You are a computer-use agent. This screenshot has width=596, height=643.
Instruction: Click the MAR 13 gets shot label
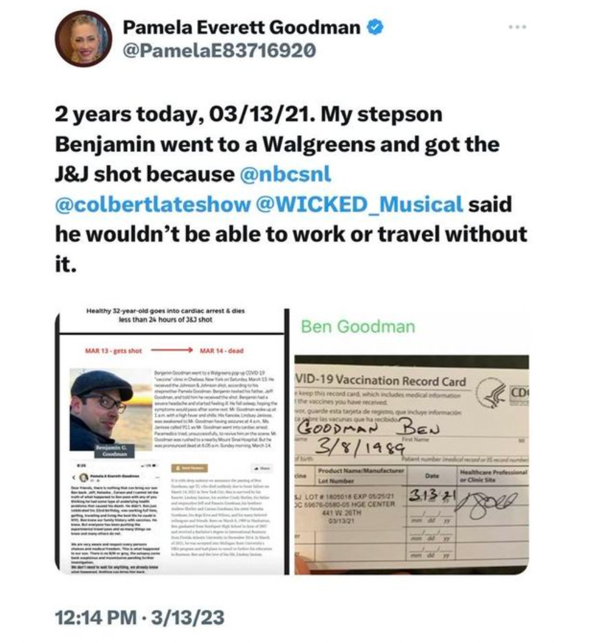pyautogui.click(x=113, y=351)
